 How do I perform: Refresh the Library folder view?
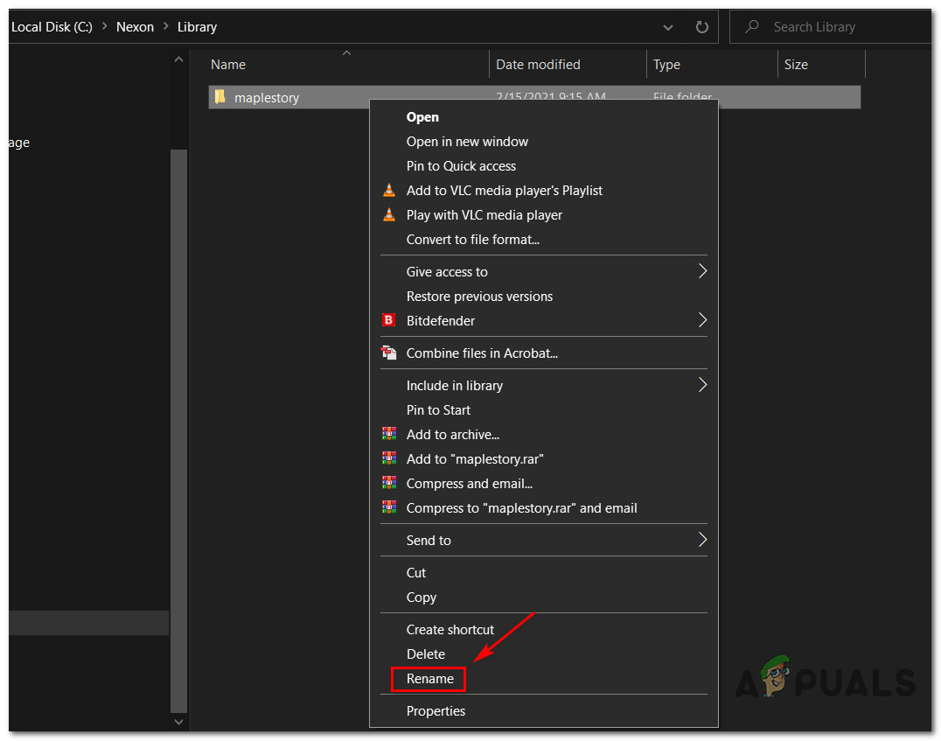701,27
